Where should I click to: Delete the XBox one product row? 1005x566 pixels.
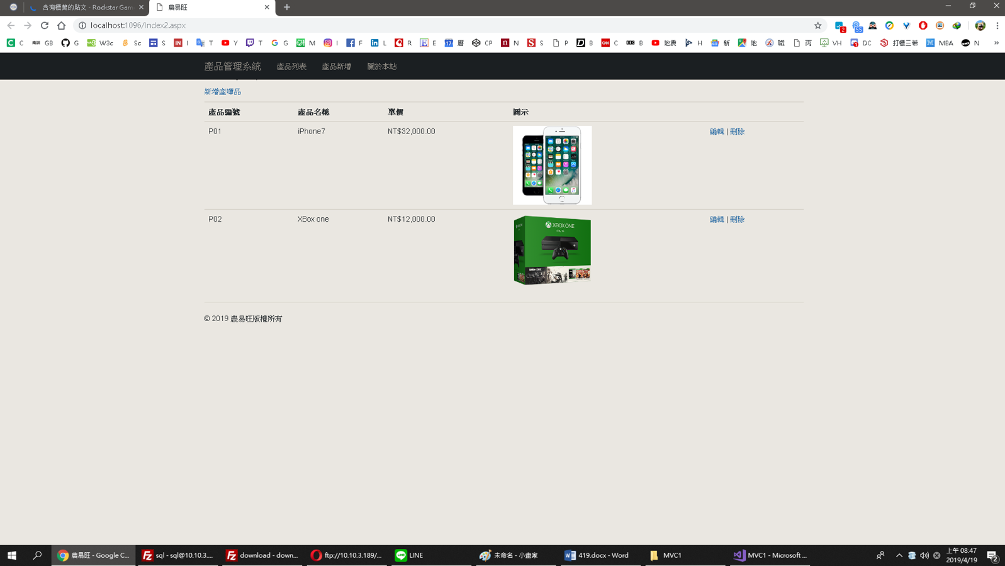point(737,219)
